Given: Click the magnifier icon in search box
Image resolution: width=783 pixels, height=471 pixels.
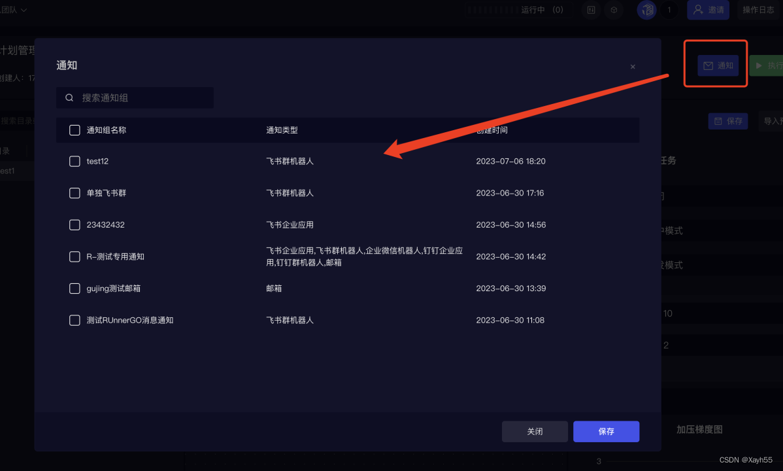Looking at the screenshot, I should tap(69, 97).
